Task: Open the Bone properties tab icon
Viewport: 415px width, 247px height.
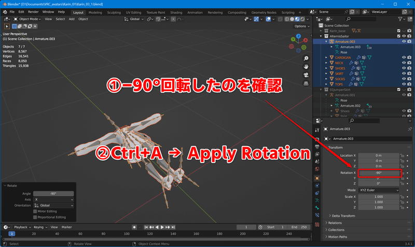Action: click(x=317, y=208)
